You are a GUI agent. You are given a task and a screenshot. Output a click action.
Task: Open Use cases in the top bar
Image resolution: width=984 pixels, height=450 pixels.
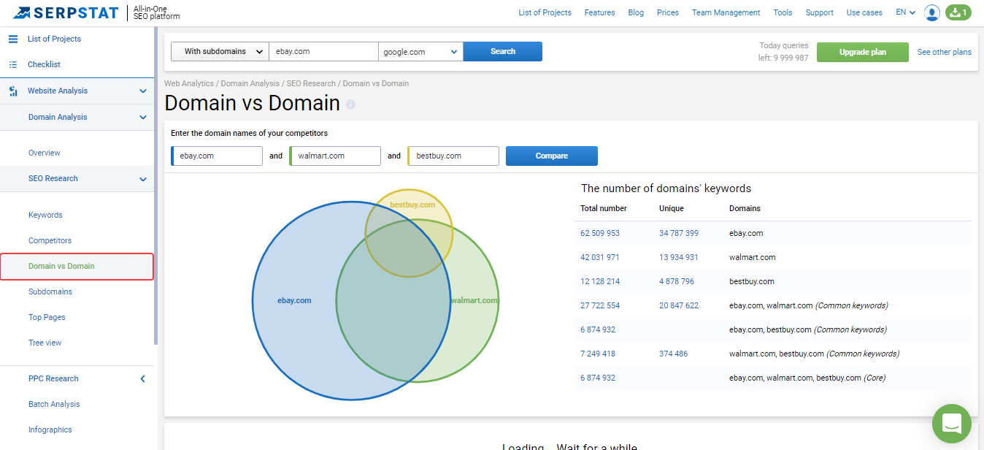[x=864, y=12]
